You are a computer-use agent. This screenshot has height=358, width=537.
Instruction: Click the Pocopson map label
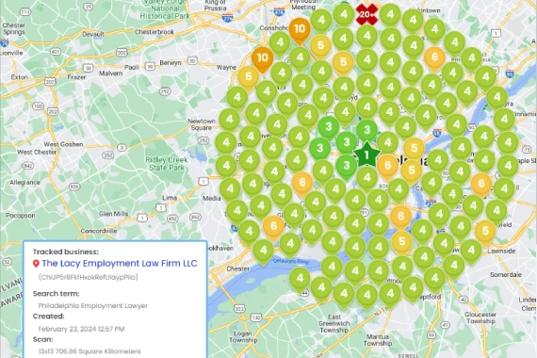coord(20,216)
